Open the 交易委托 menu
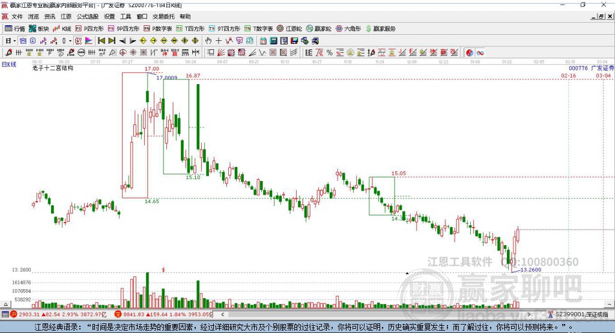615x333 pixels. click(x=163, y=16)
